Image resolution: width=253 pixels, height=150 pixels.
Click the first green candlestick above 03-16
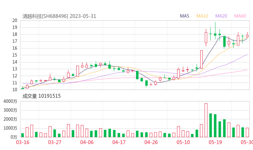(x=23, y=88)
